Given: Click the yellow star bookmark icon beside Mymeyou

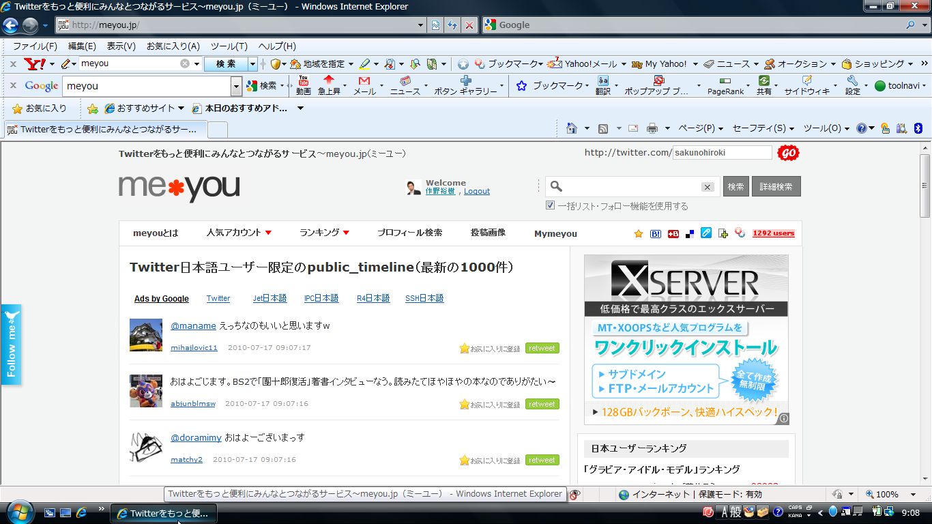Looking at the screenshot, I should pos(639,233).
